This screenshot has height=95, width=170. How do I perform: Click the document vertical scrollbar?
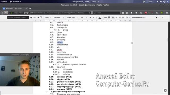tap(169, 58)
